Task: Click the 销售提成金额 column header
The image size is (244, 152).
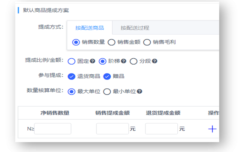Action: [x=112, y=113]
